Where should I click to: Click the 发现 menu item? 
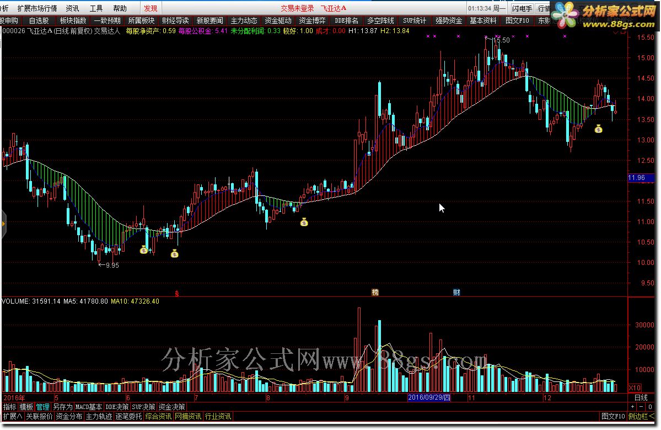(x=151, y=8)
